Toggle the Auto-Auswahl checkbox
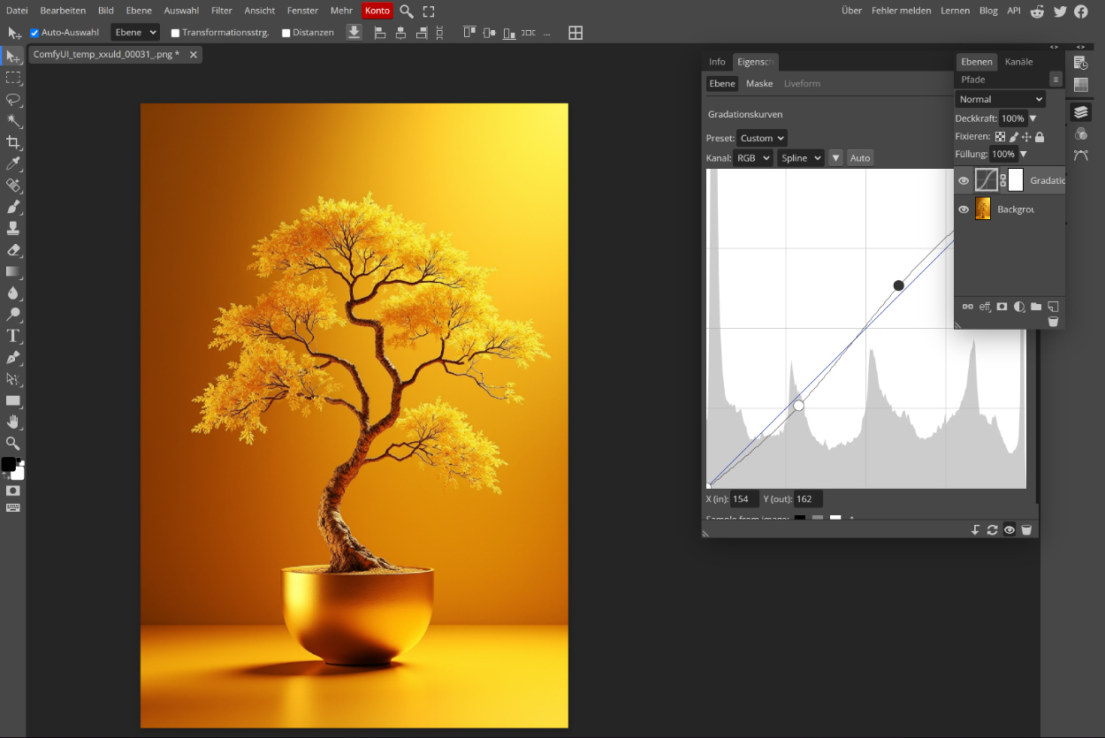This screenshot has height=738, width=1105. [34, 33]
